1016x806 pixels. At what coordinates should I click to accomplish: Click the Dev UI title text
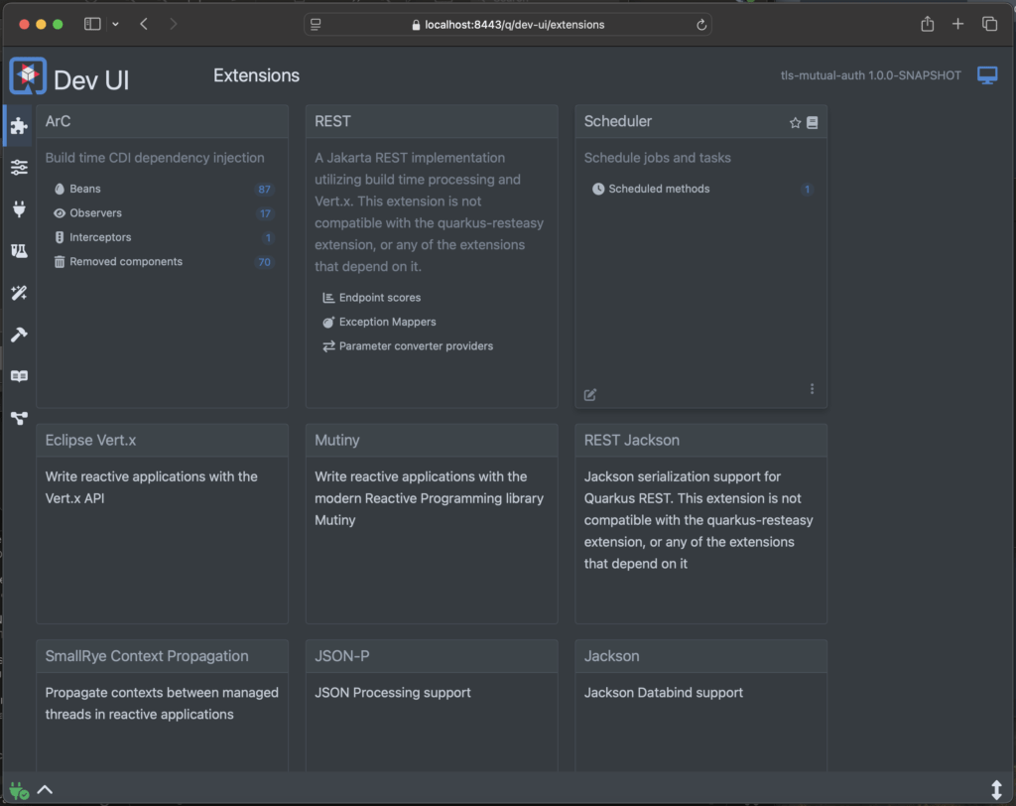pyautogui.click(x=91, y=80)
